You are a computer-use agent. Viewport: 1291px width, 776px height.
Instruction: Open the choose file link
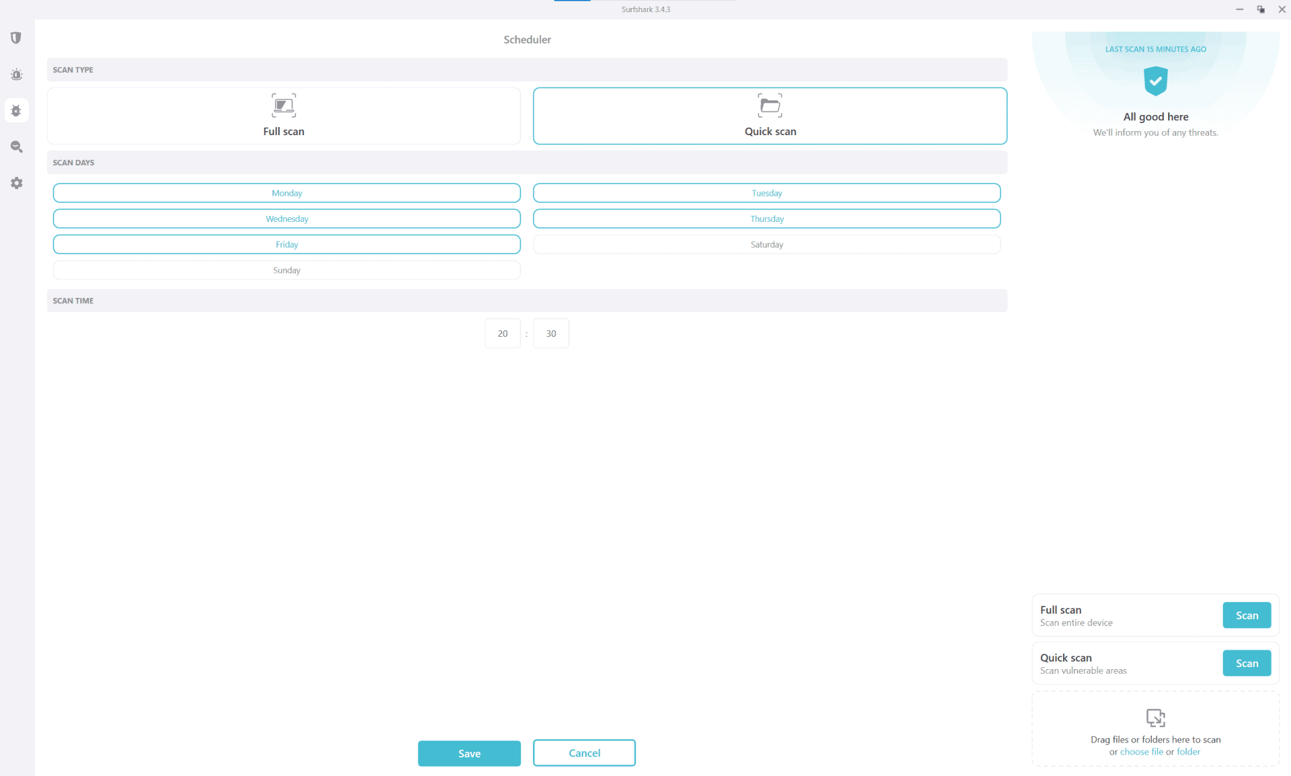coord(1142,752)
